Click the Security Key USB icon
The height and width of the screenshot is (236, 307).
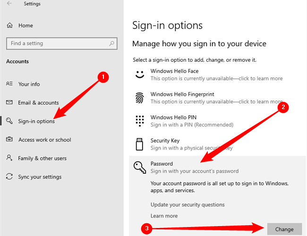[139, 144]
